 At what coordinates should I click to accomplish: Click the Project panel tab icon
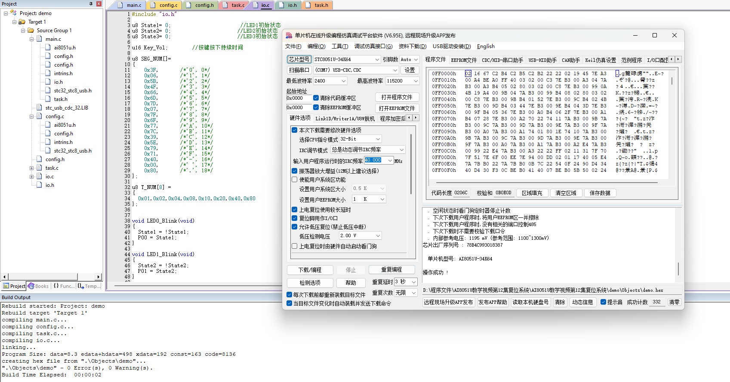[6, 286]
